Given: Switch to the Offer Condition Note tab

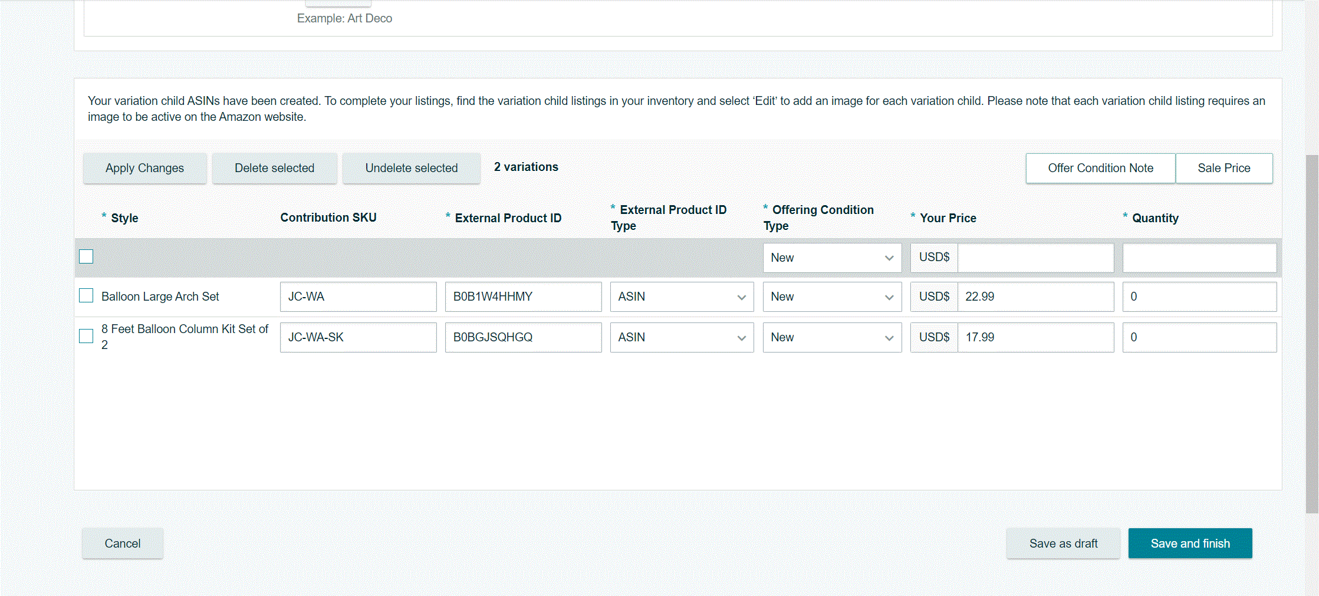Looking at the screenshot, I should tap(1100, 168).
